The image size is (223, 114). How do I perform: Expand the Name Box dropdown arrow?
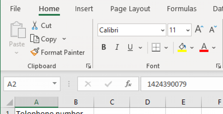coord(55,83)
